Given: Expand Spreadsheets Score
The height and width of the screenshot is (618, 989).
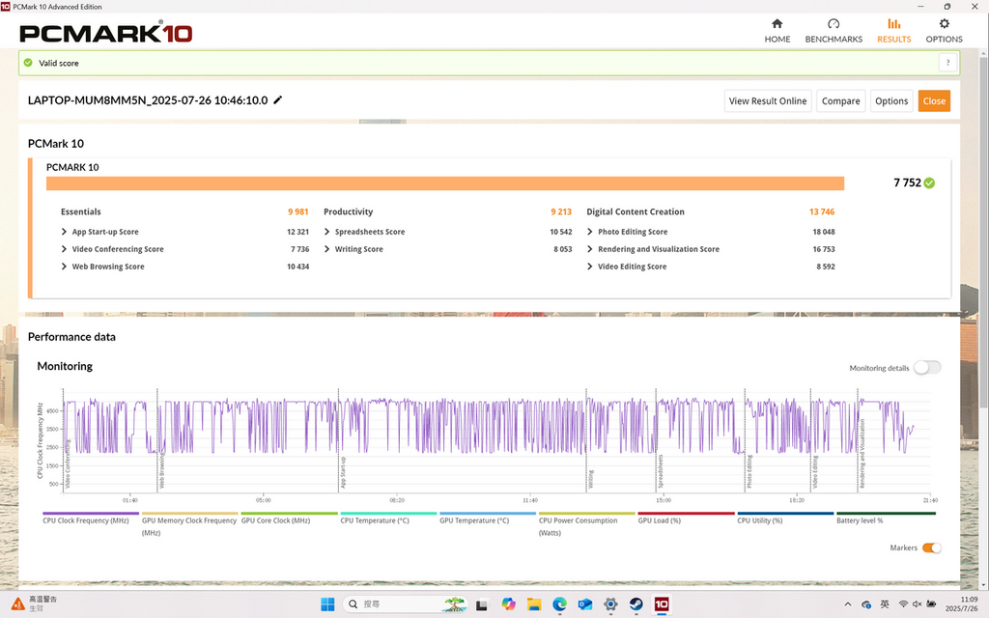Looking at the screenshot, I should (x=326, y=232).
